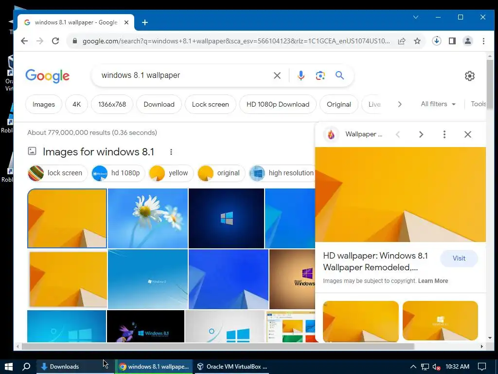Select the lock screen image chip
Viewport: 498px width, 374px height.
pyautogui.click(x=57, y=173)
